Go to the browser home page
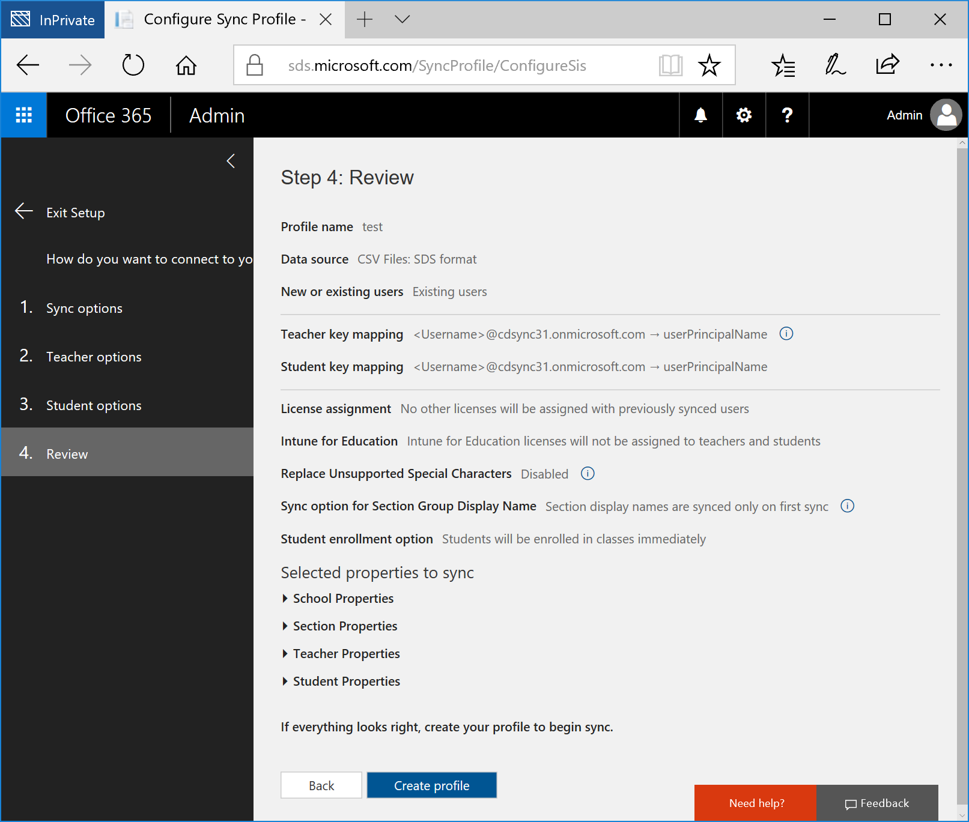The height and width of the screenshot is (822, 969). (x=186, y=65)
